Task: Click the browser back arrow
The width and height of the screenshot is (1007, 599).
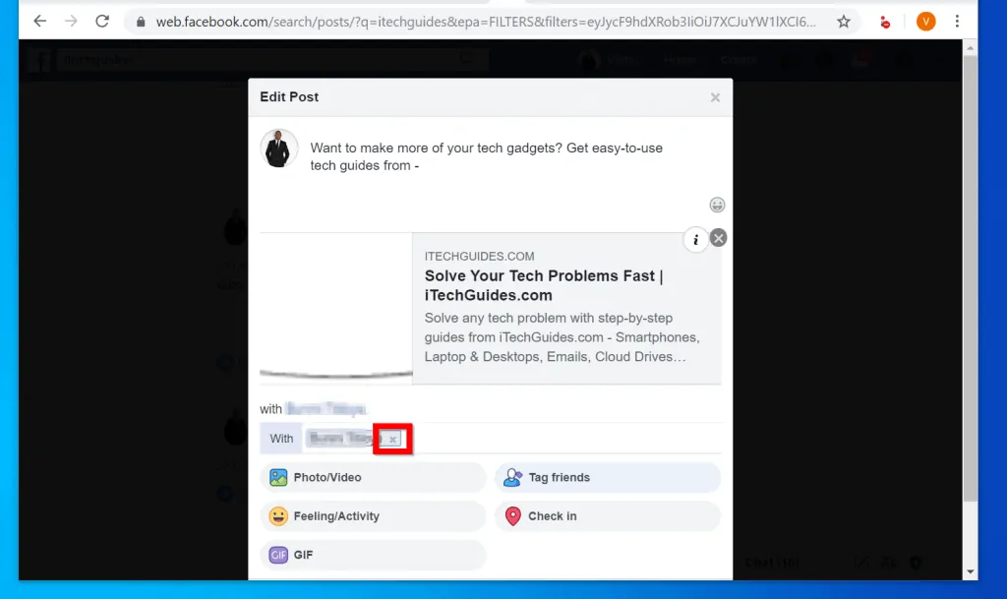Action: pyautogui.click(x=39, y=21)
